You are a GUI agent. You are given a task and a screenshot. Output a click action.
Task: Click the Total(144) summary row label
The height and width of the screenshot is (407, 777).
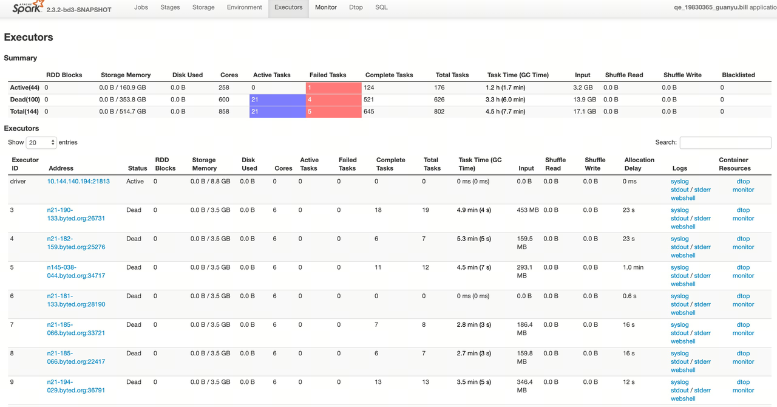[25, 112]
